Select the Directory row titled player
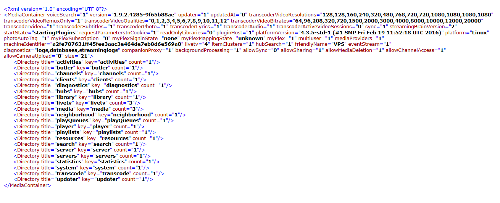 [79, 126]
